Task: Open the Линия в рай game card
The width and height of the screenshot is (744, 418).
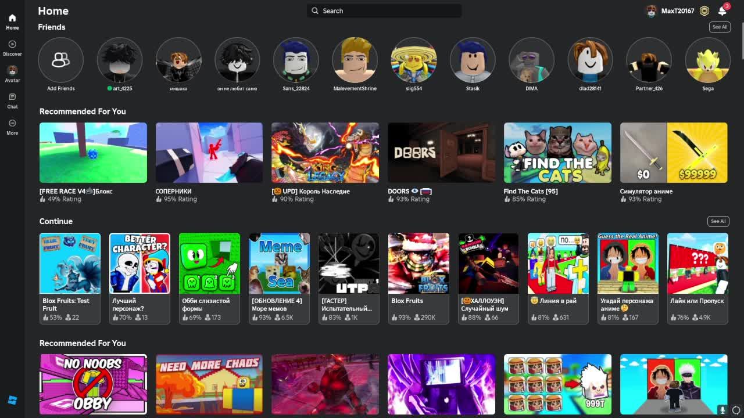Action: [558, 278]
